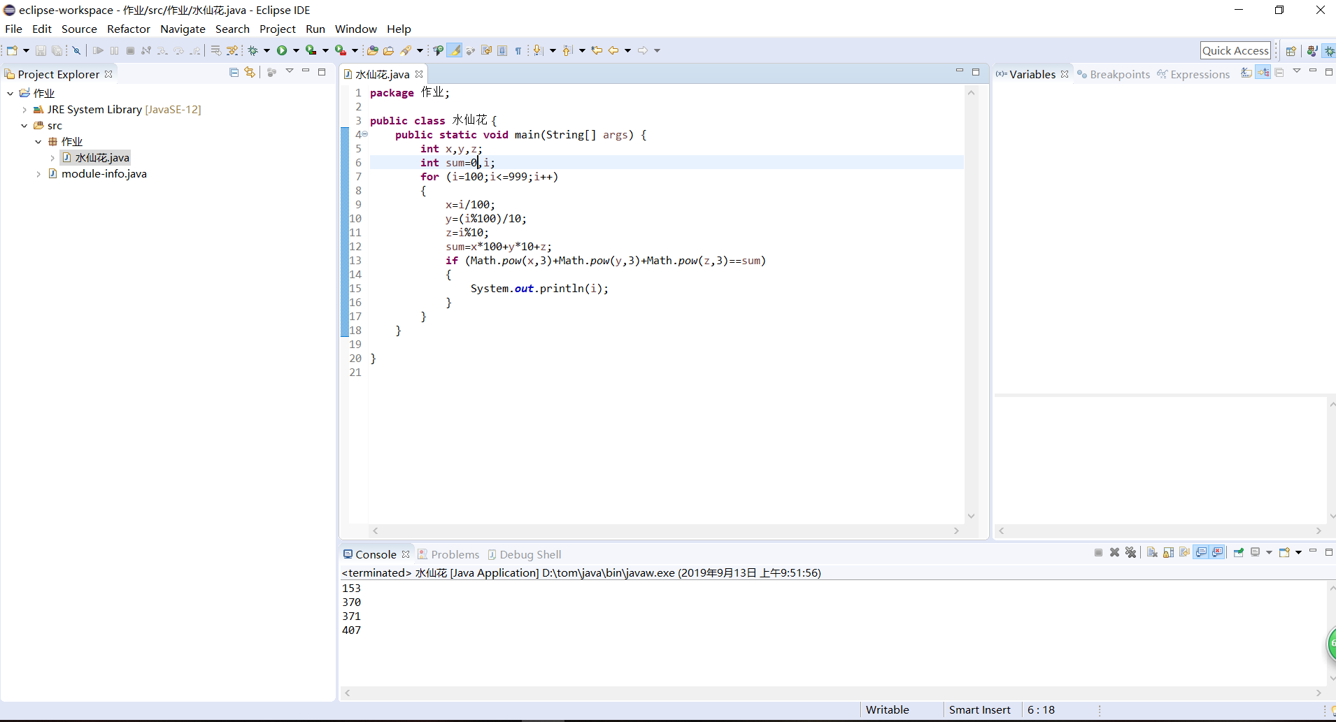This screenshot has height=722, width=1336.
Task: Click the Previous Annotation icon
Action: click(x=567, y=50)
